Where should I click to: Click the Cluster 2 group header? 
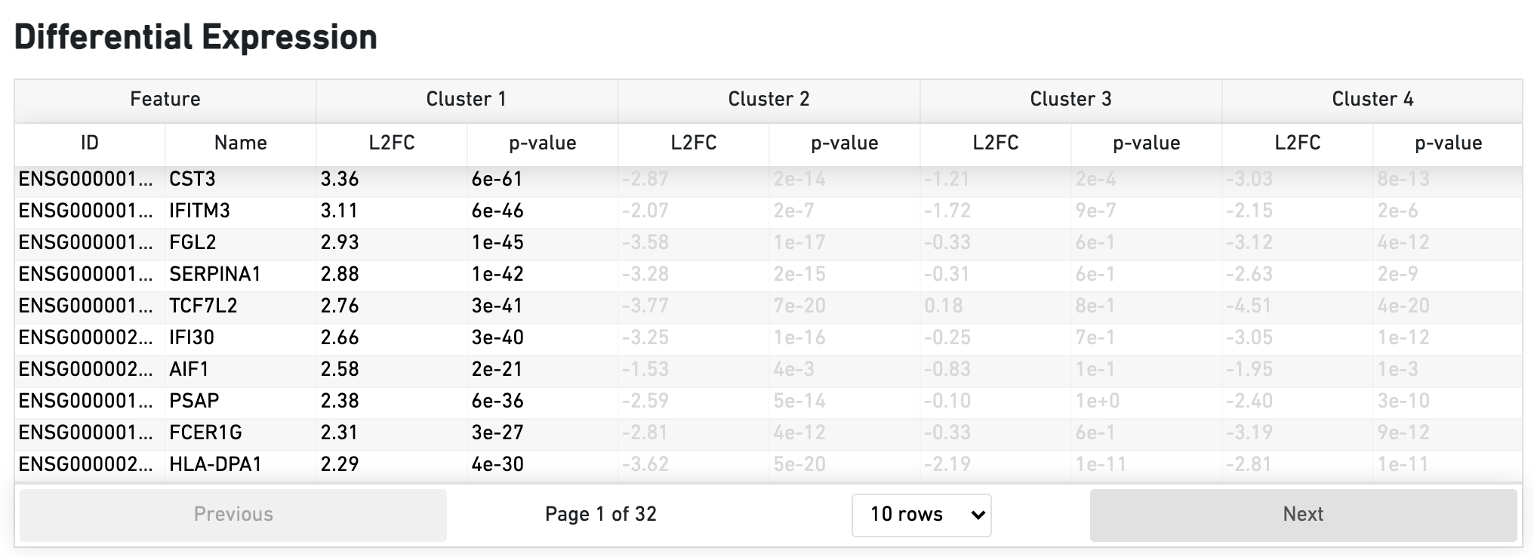pos(769,100)
